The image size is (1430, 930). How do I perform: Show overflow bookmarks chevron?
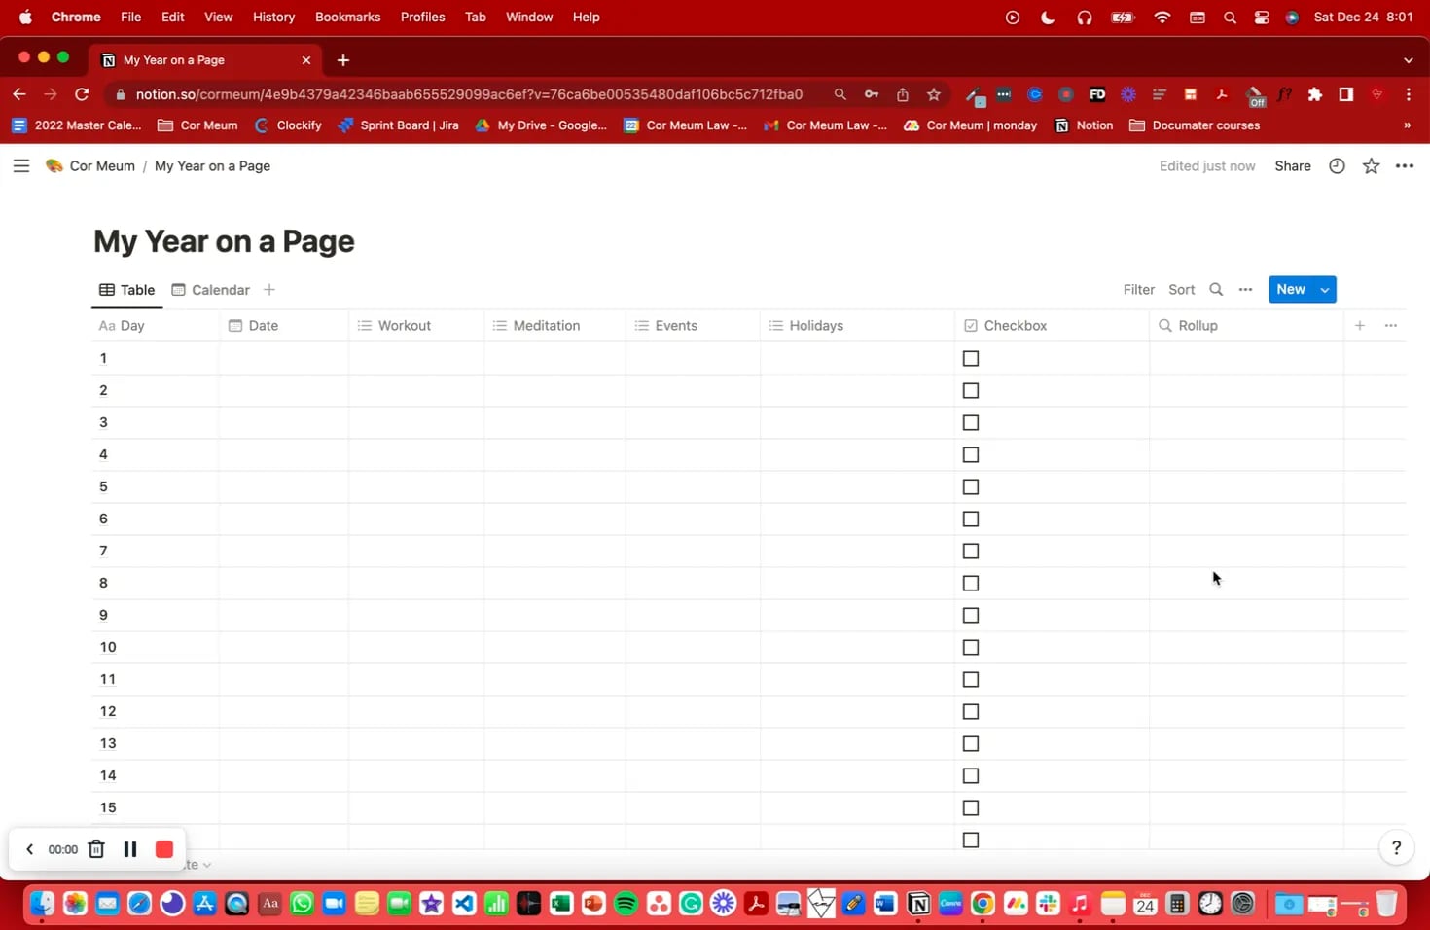click(x=1407, y=125)
